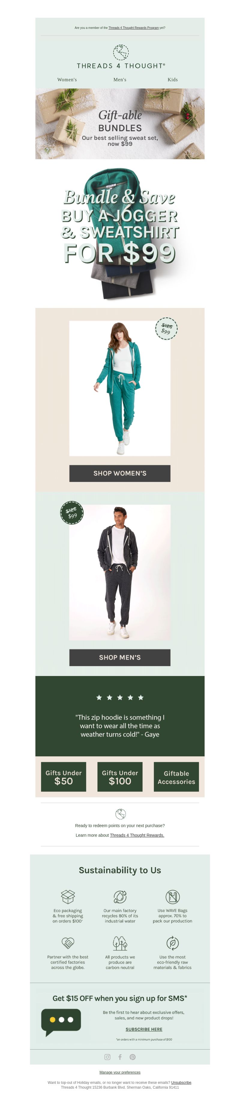Open the Women's navigation item
This screenshot has width=240, height=1104.
click(67, 80)
